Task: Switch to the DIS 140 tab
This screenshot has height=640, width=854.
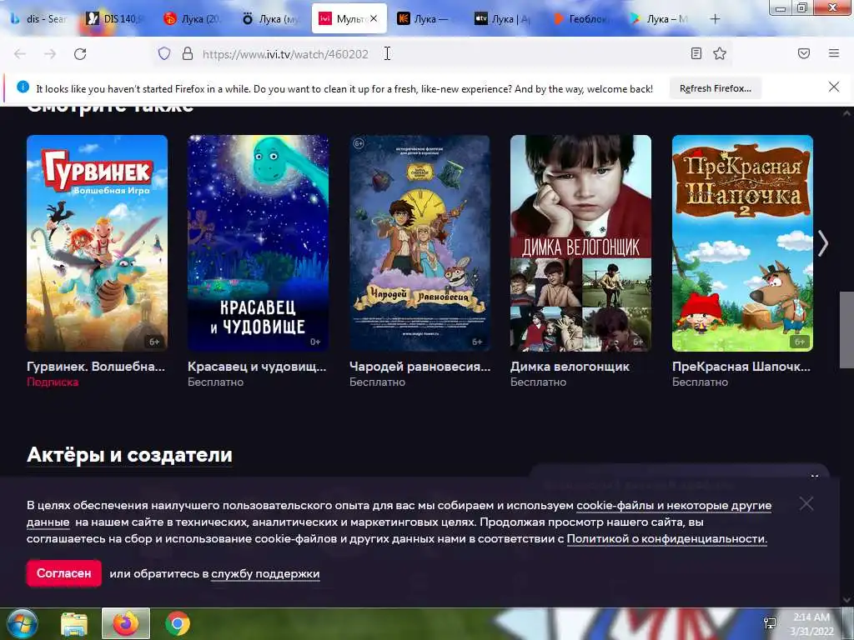Action: click(x=114, y=19)
